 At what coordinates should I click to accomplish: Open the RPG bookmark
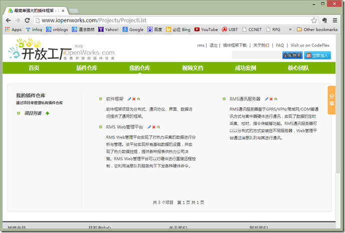(x=273, y=29)
